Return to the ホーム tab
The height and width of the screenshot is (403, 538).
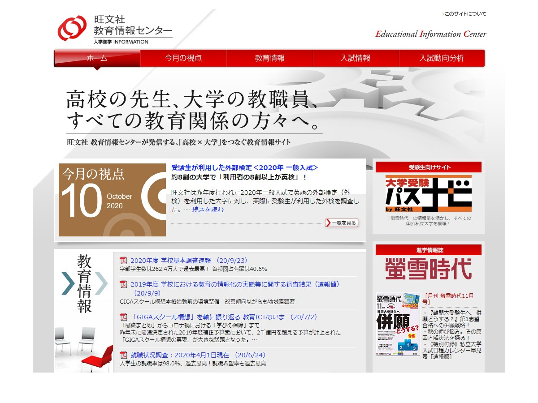point(97,58)
